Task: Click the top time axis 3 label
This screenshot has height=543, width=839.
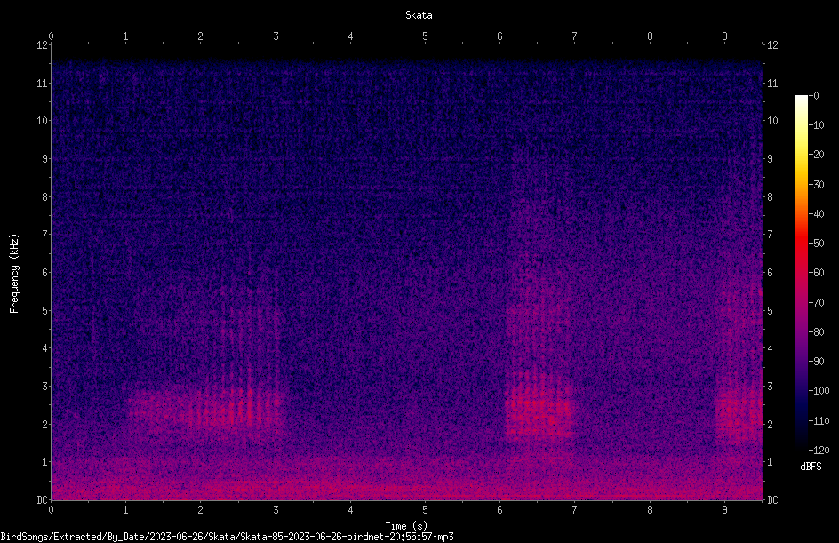Action: (276, 36)
